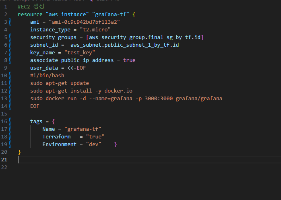281x200 pixels.
Task: Click the "true" string on line 18
Action: click(x=95, y=137)
